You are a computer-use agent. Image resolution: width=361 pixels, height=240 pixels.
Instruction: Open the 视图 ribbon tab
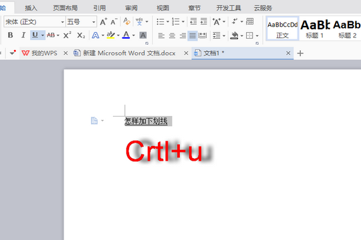[162, 8]
